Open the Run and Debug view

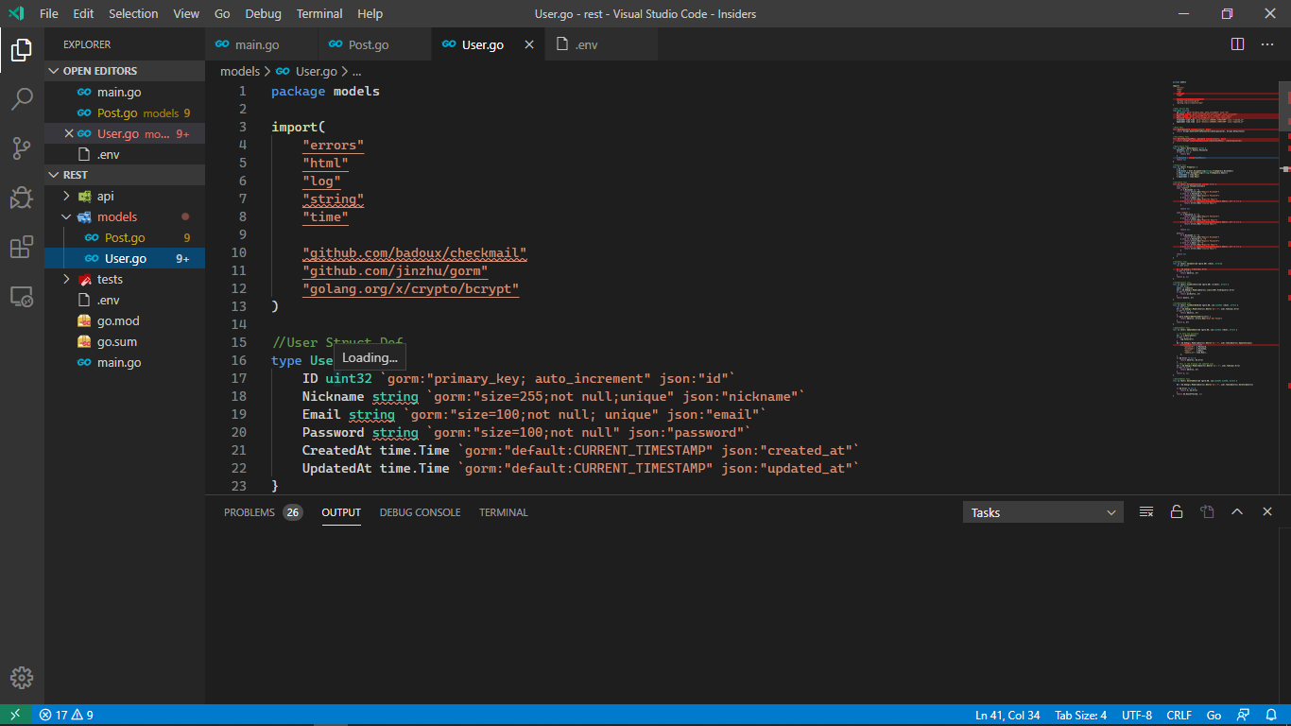(22, 198)
